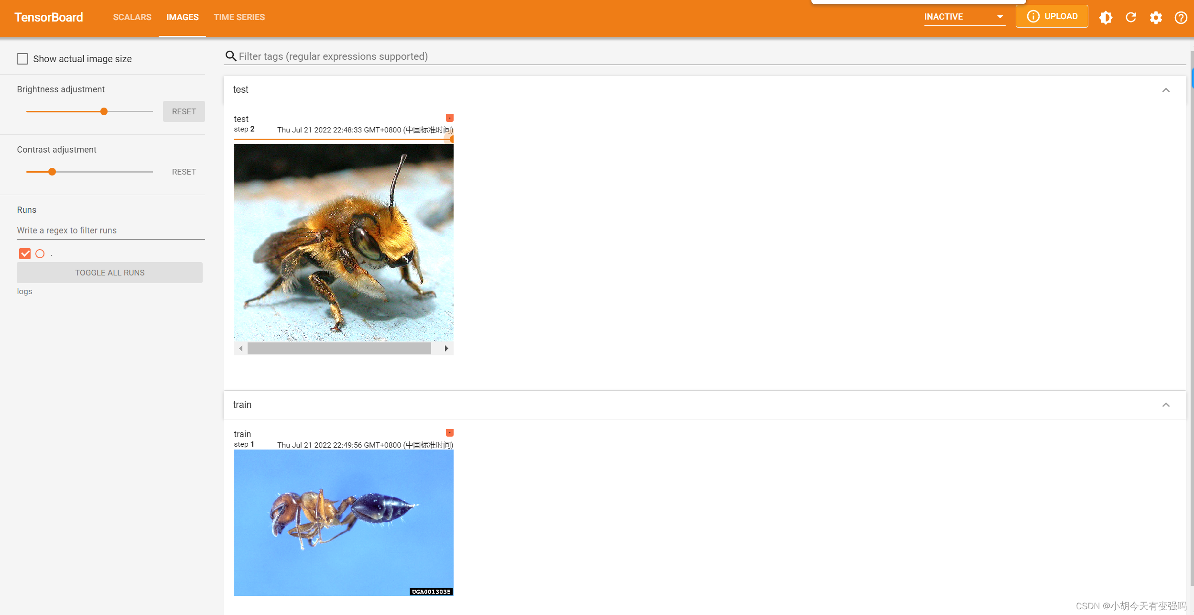
Task: Open the INACTIVE dropdown menu
Action: pos(964,17)
